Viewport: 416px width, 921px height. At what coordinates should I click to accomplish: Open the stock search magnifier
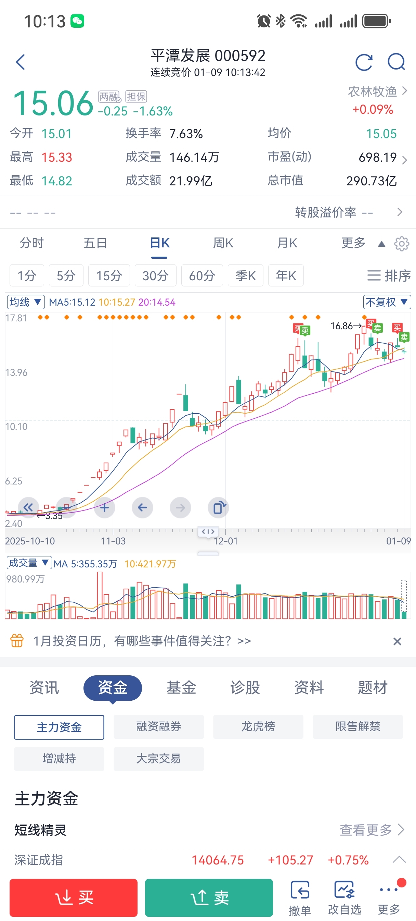[396, 62]
